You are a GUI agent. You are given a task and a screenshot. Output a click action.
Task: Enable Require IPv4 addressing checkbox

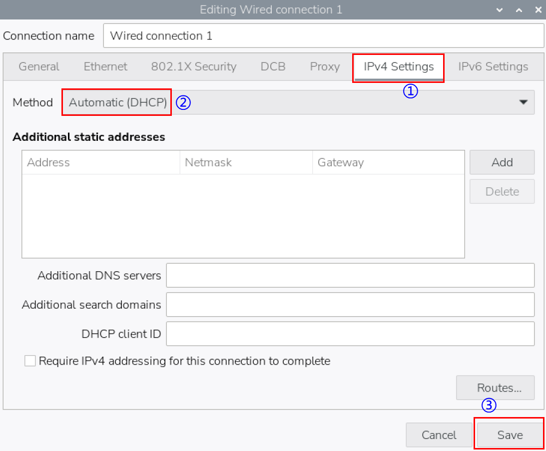pos(30,361)
